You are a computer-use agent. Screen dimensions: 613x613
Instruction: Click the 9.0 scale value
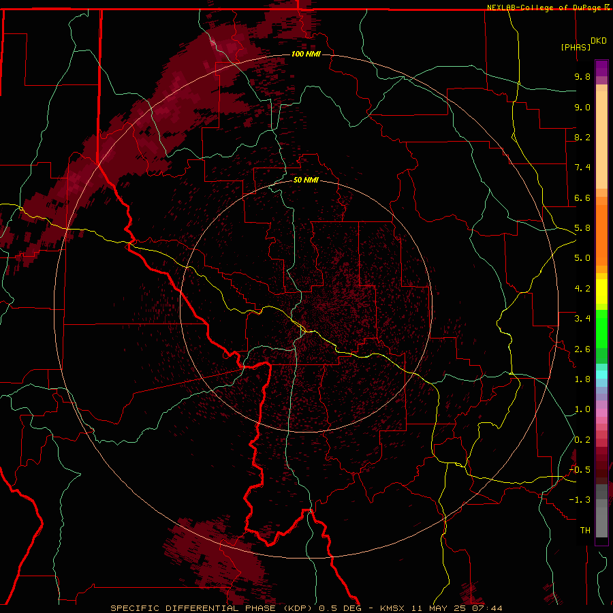(582, 107)
